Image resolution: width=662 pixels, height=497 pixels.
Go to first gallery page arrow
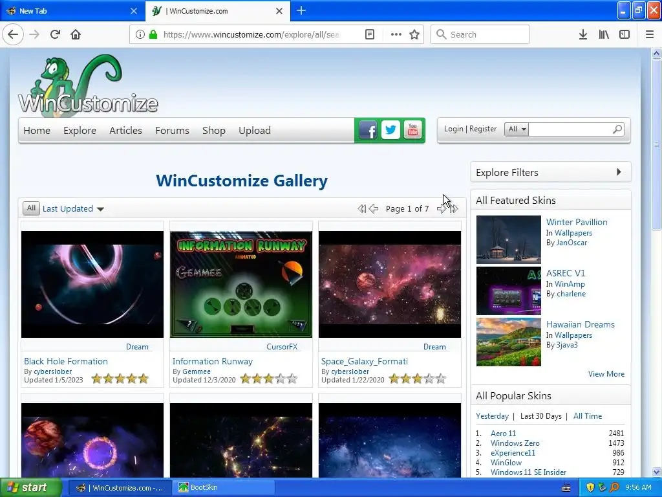(x=362, y=209)
